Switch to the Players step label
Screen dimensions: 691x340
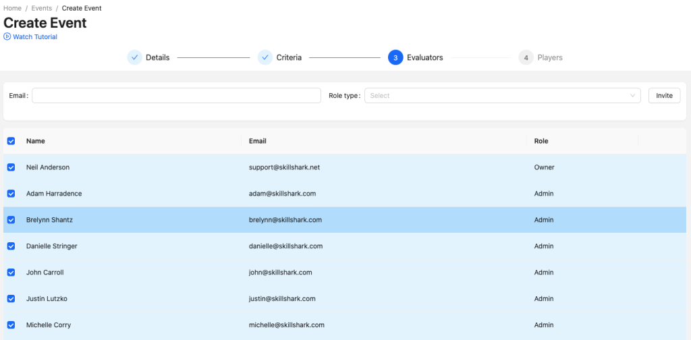(x=550, y=57)
